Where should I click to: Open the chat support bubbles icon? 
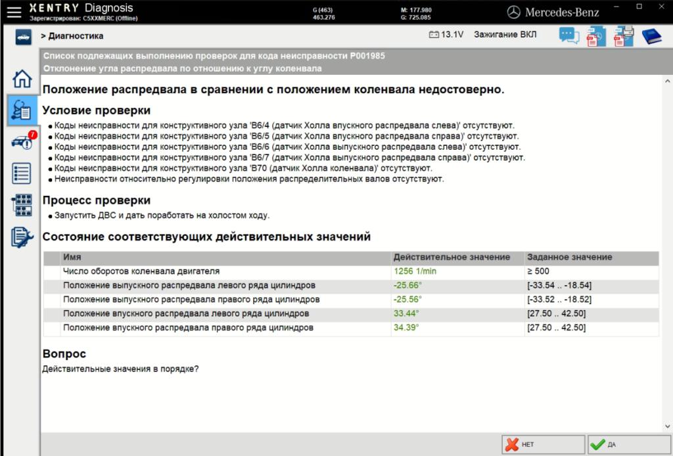(569, 36)
